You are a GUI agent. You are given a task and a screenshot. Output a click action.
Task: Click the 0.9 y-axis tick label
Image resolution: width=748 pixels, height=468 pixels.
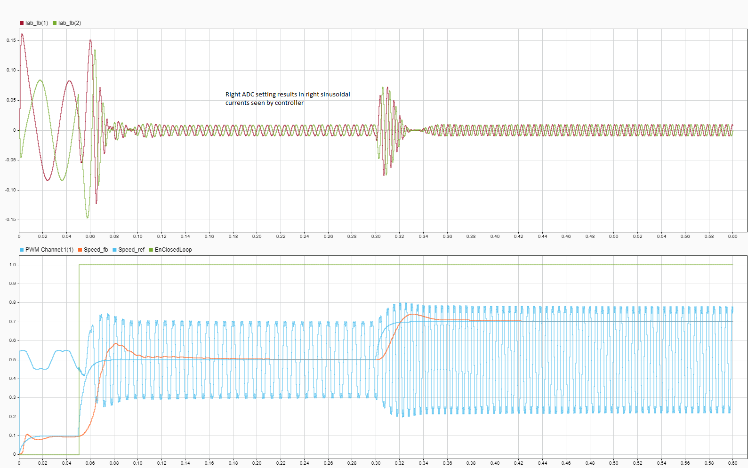click(13, 284)
